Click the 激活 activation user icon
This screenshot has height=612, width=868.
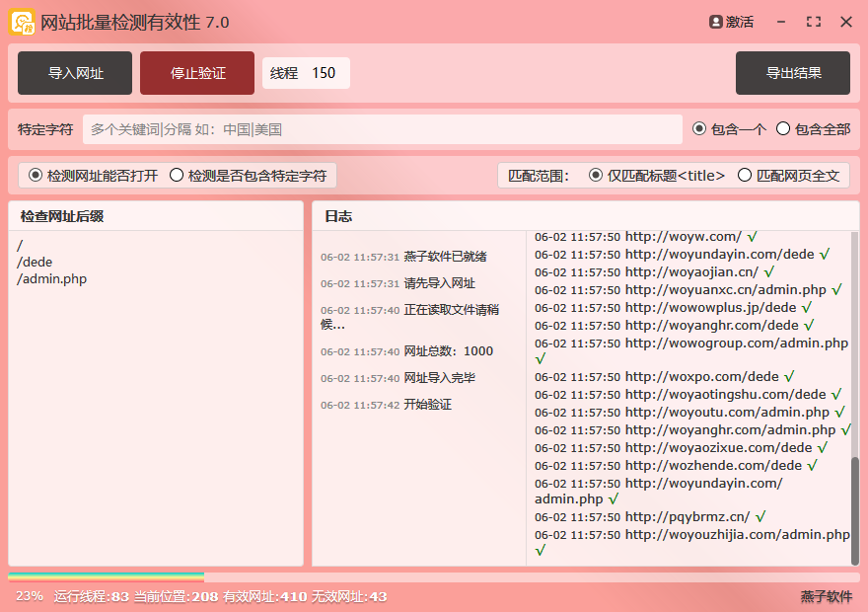point(715,22)
